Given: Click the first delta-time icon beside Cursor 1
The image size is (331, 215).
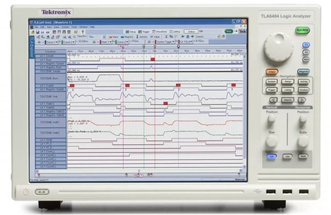Looking at the screenshot, I should pos(39,42).
